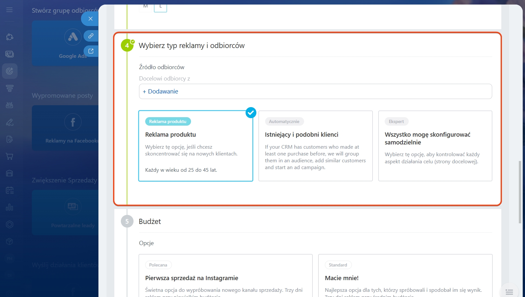
Task: Click the shopping cart icon in sidebar
Action: [9, 156]
